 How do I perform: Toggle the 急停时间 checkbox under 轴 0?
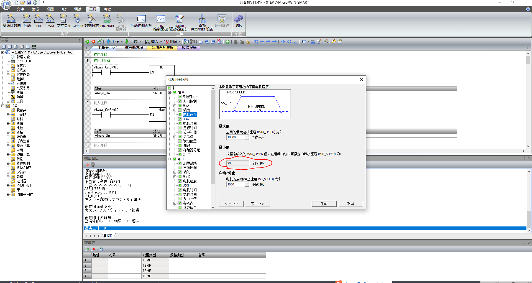180,128
